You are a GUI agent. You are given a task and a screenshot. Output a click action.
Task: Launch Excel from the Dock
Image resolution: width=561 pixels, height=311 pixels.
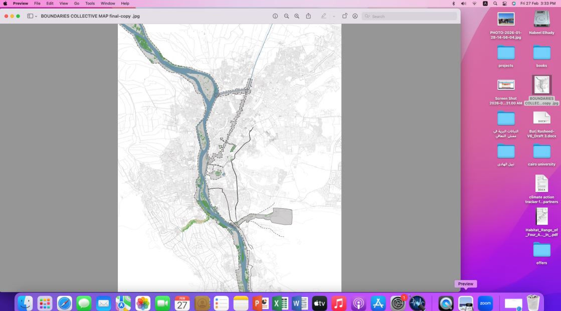click(280, 303)
